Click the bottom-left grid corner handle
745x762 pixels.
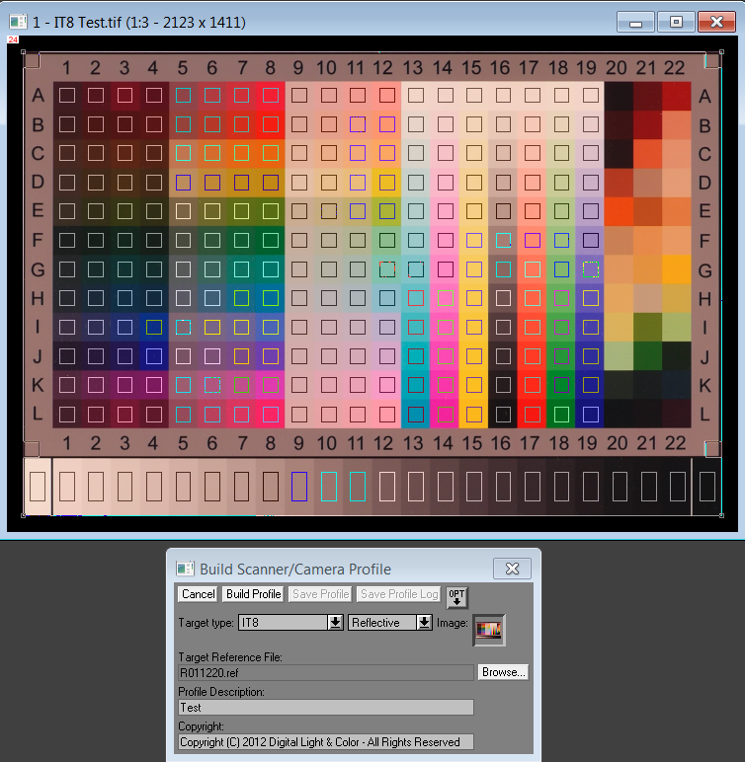pyautogui.click(x=23, y=515)
